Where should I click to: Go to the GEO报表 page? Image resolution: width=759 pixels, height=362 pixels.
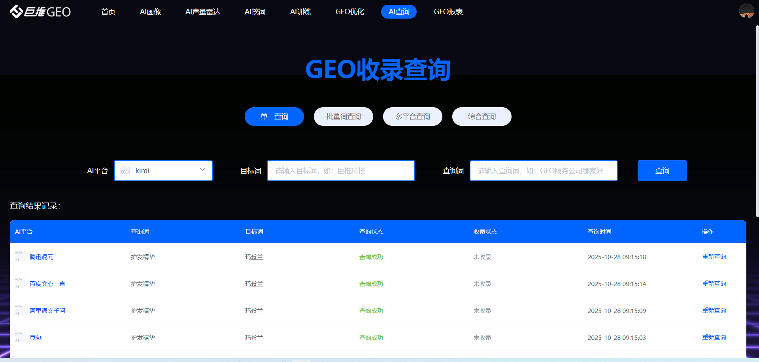pyautogui.click(x=448, y=12)
